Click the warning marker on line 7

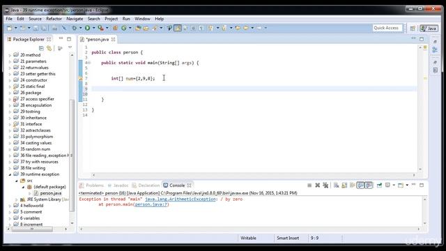coord(81,78)
